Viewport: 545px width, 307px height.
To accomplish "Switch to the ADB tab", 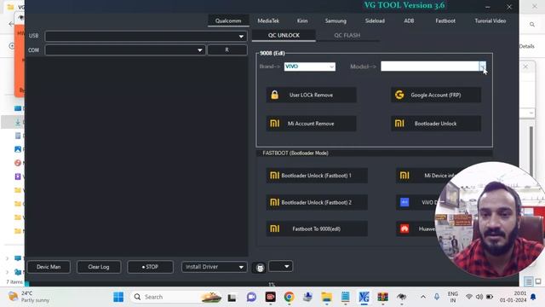I will pos(409,20).
